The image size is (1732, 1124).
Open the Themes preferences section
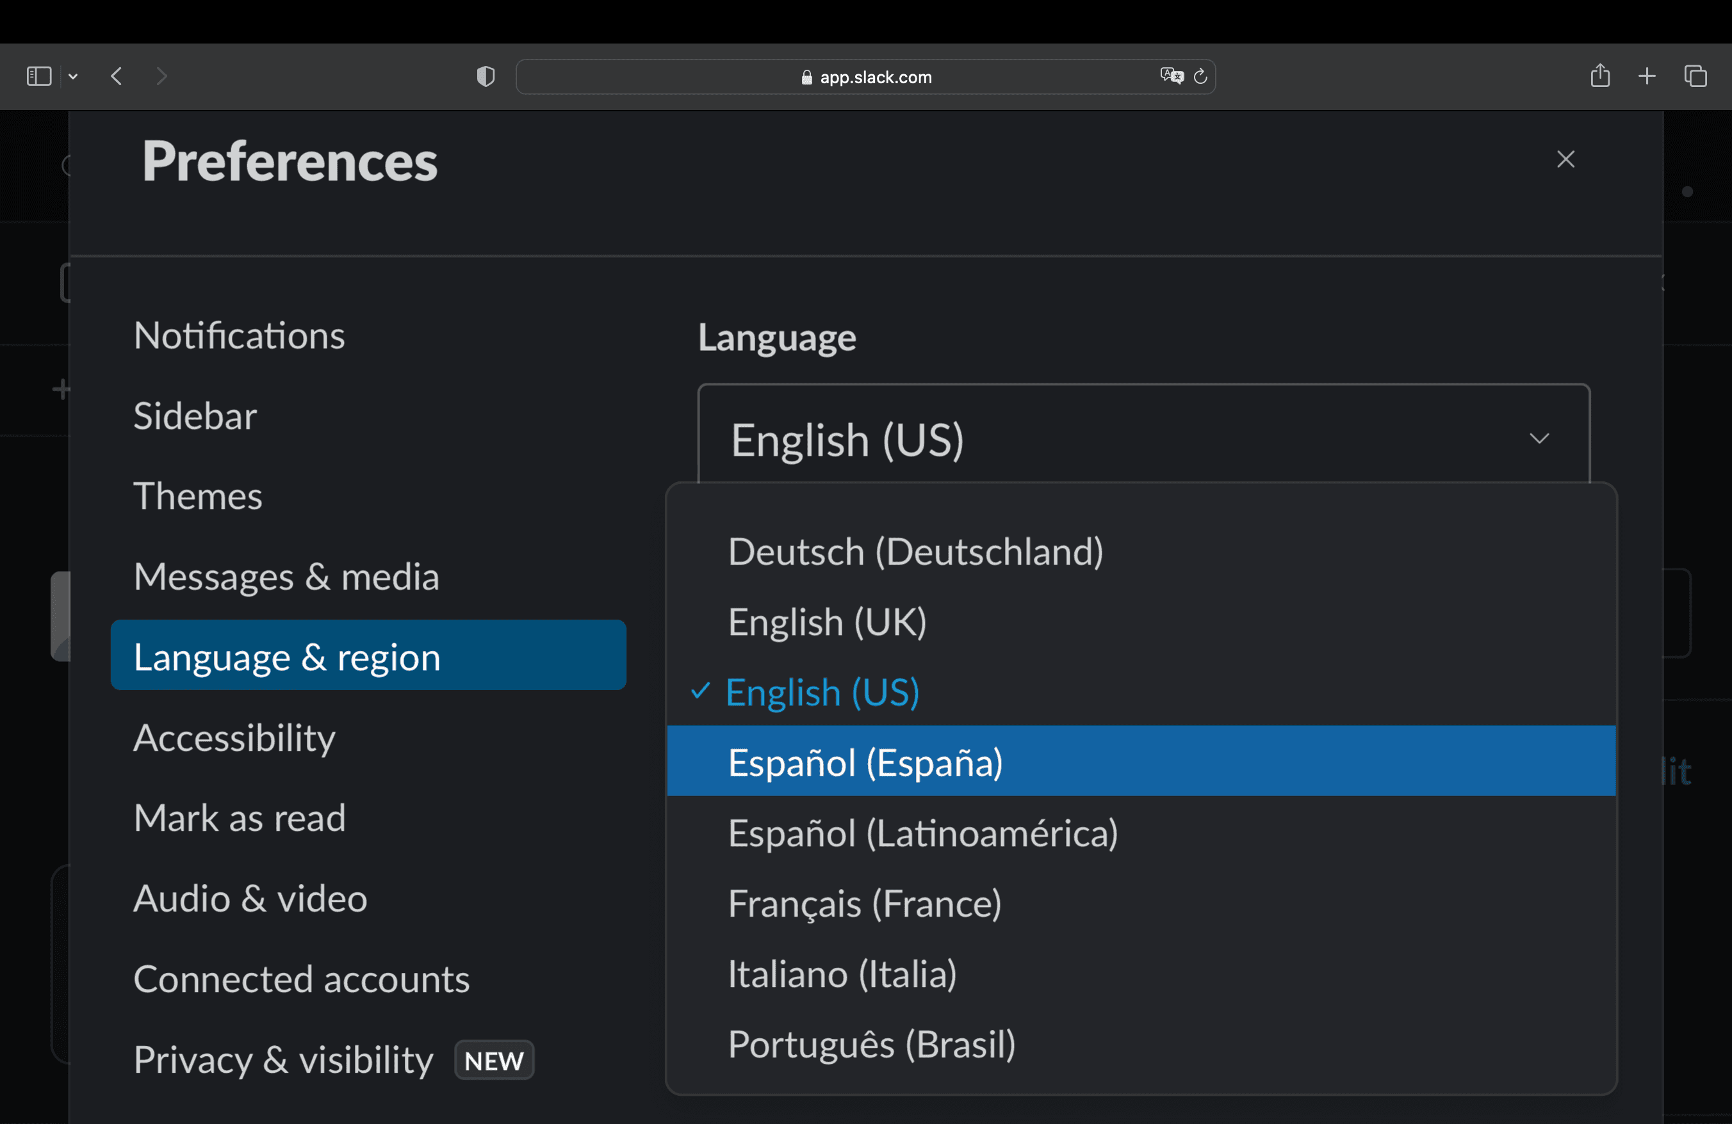click(198, 497)
